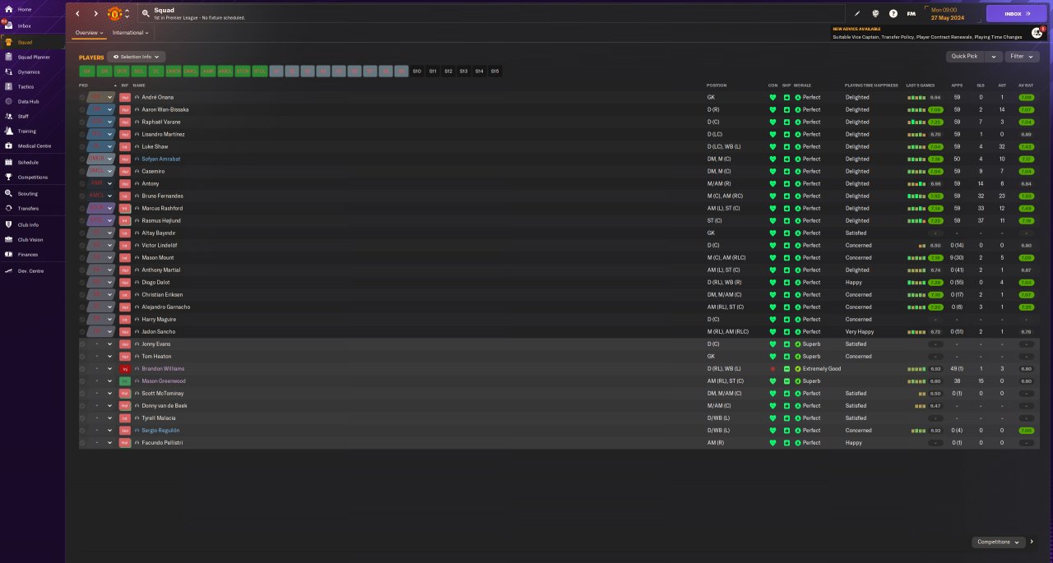Open the Dynamics sidebar icon
This screenshot has width=1053, height=563.
click(8, 72)
